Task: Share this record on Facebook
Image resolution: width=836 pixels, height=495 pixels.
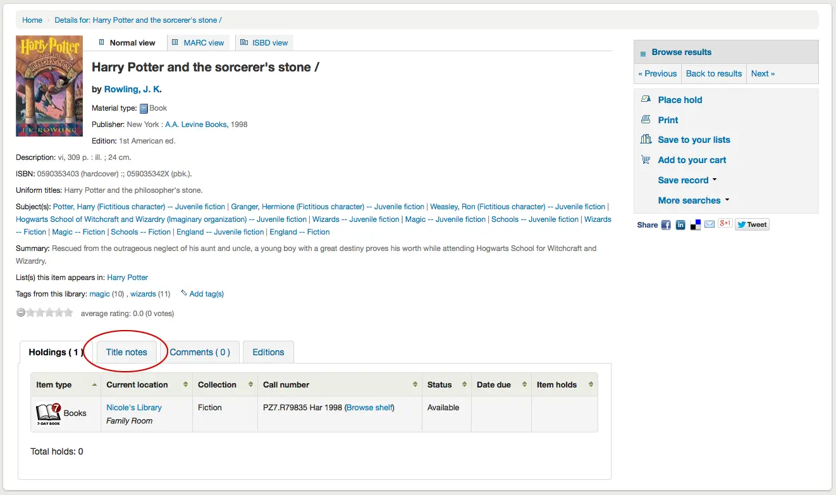Action: tap(666, 224)
